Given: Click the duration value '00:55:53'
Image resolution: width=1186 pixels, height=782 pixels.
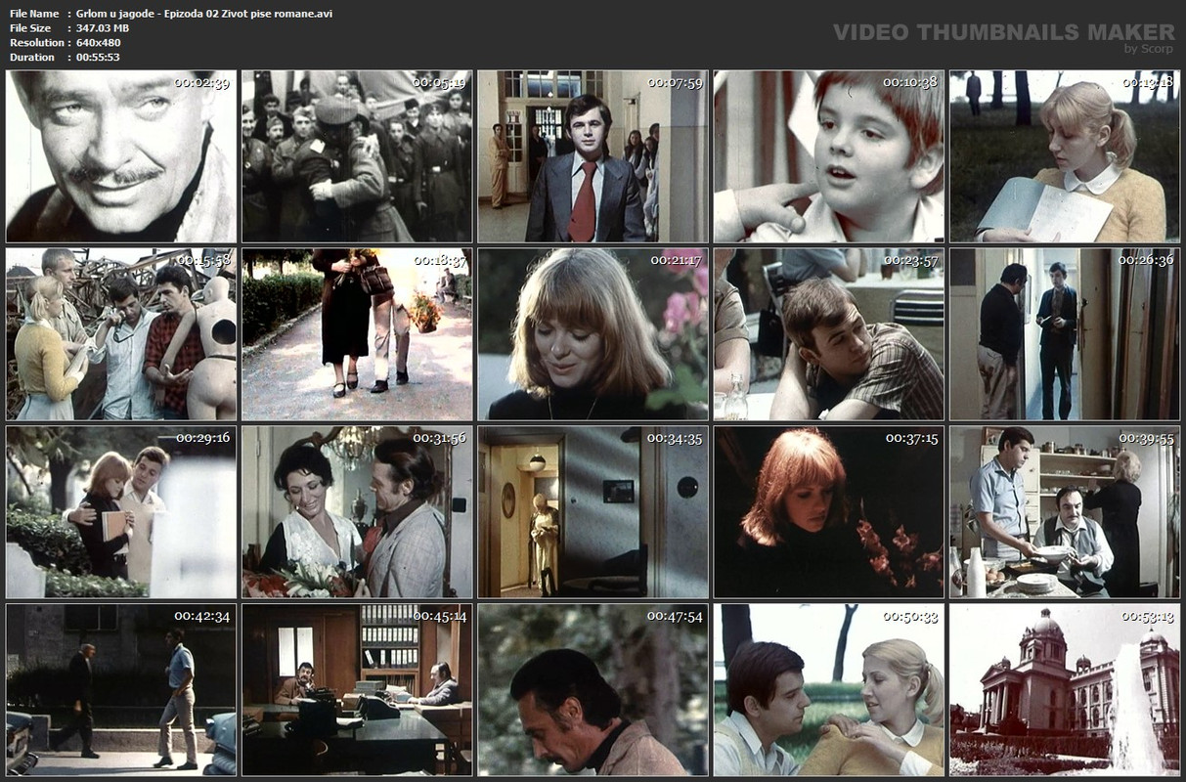Looking at the screenshot, I should point(99,58).
